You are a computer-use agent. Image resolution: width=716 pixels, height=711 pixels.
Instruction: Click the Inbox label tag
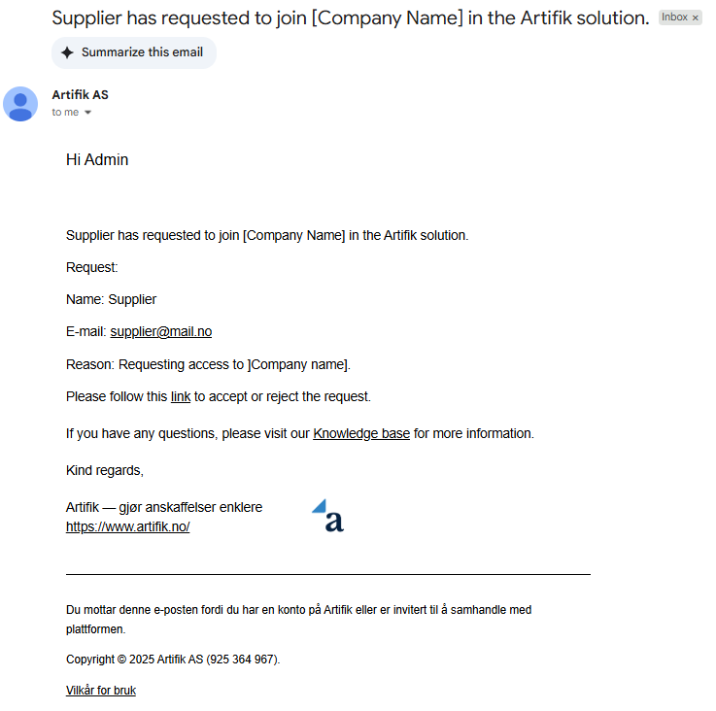pos(674,17)
